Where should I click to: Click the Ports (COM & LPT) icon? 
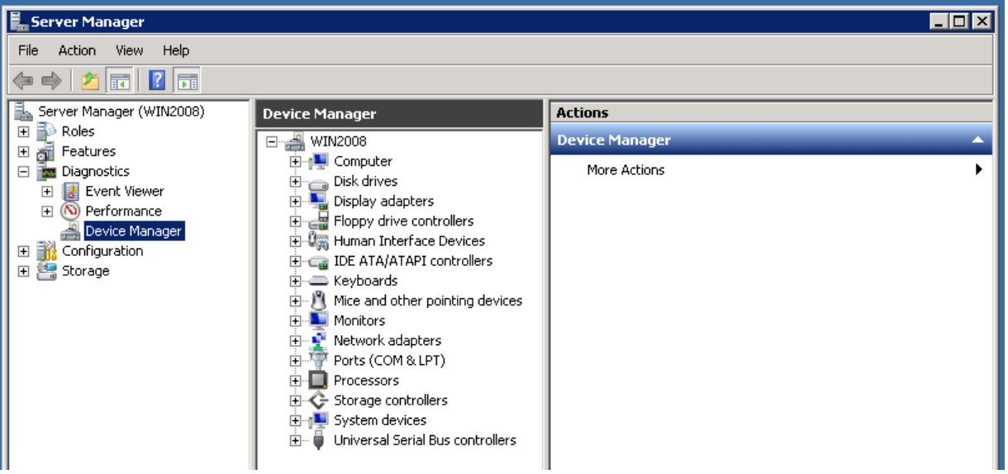pos(319,360)
